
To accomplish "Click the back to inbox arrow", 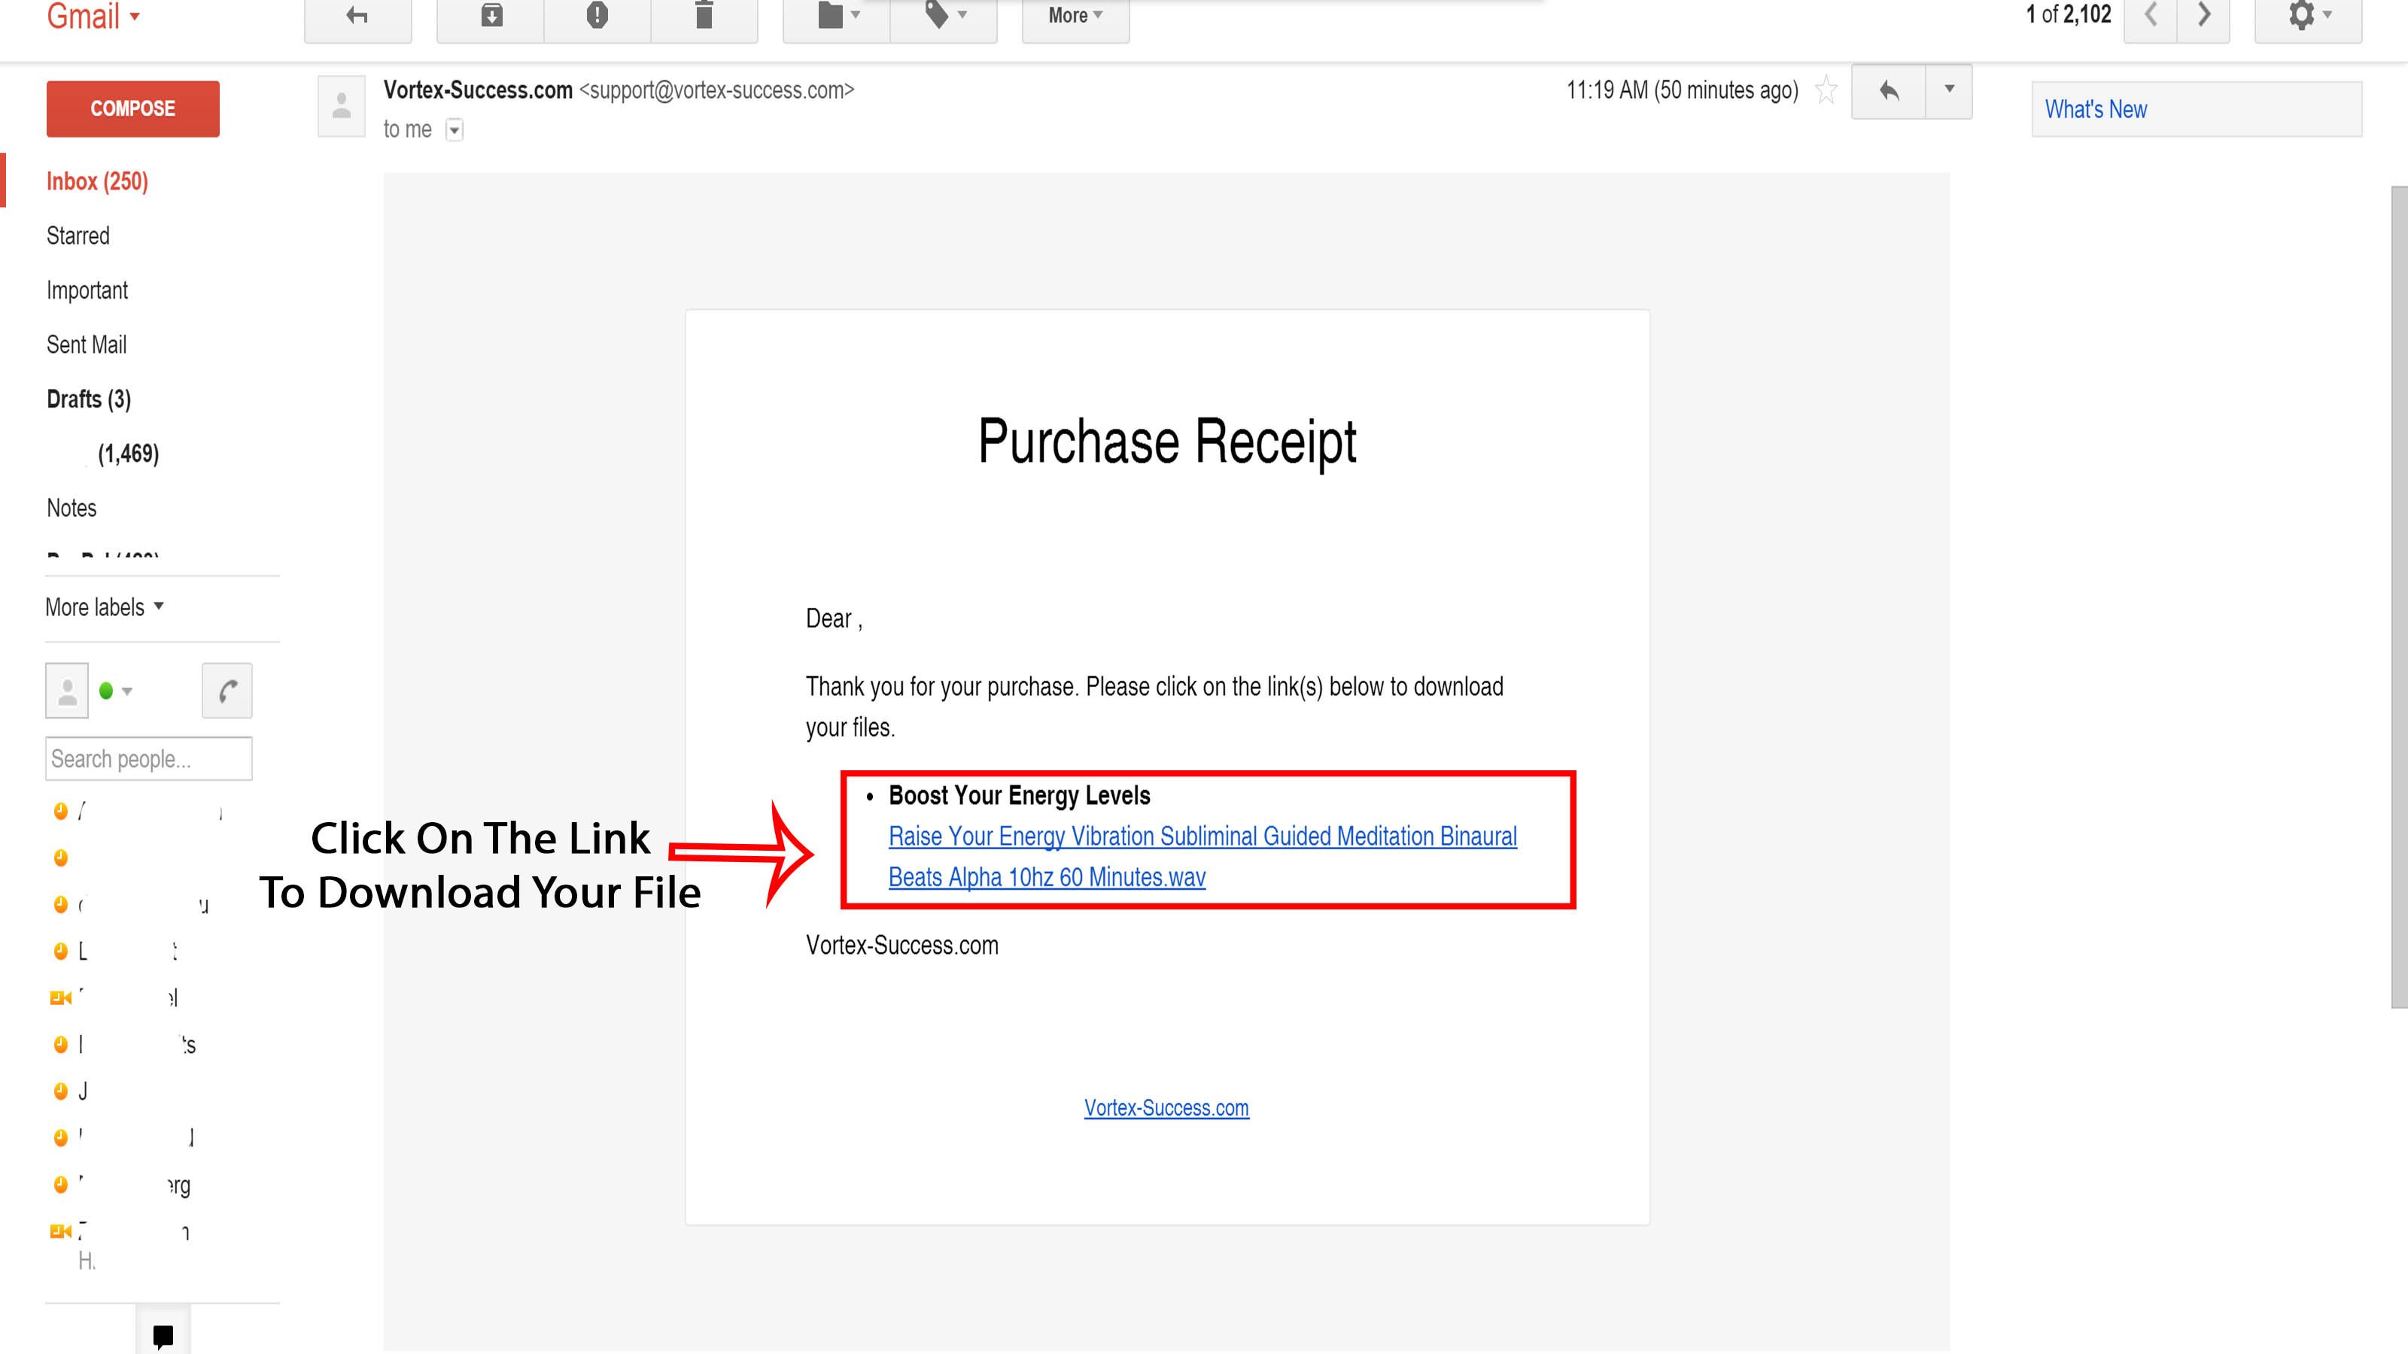I will click(x=357, y=16).
